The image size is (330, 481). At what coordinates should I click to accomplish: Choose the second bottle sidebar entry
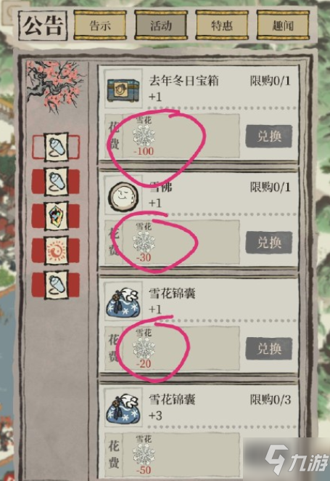(x=56, y=182)
